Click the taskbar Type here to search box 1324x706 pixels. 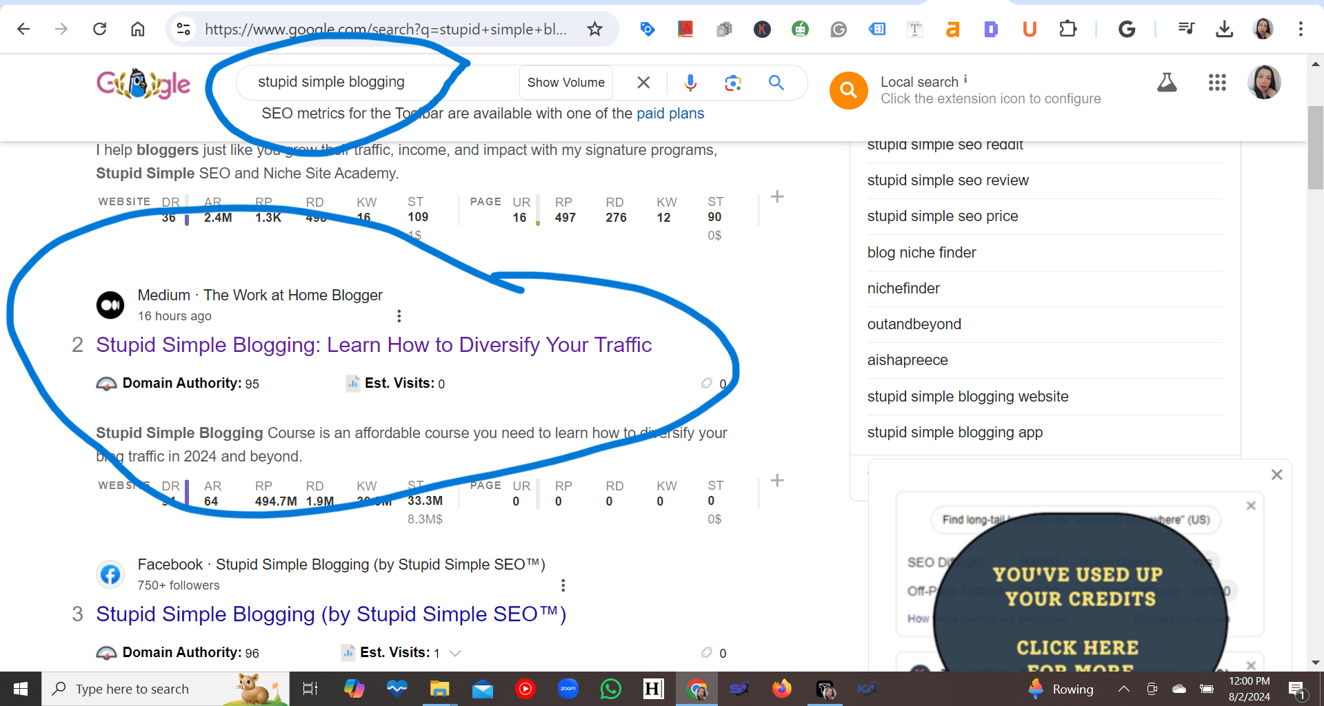(x=165, y=689)
